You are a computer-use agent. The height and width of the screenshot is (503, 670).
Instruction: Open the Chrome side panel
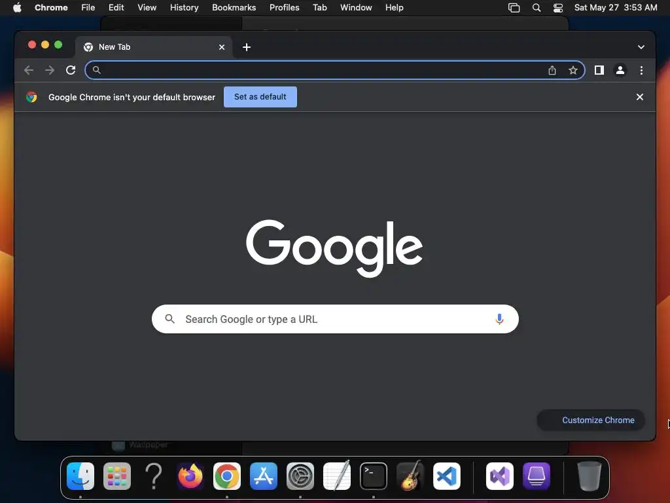[x=599, y=70]
